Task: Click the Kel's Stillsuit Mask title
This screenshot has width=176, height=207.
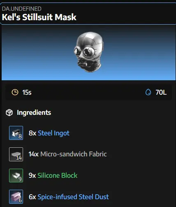Action: tap(39, 17)
